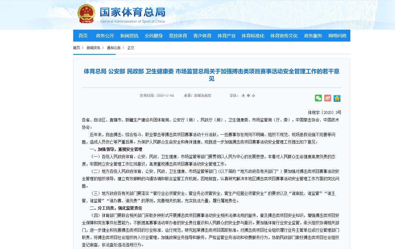Open 首页 in main navigation bar
The width and height of the screenshot is (395, 249).
coord(83,36)
